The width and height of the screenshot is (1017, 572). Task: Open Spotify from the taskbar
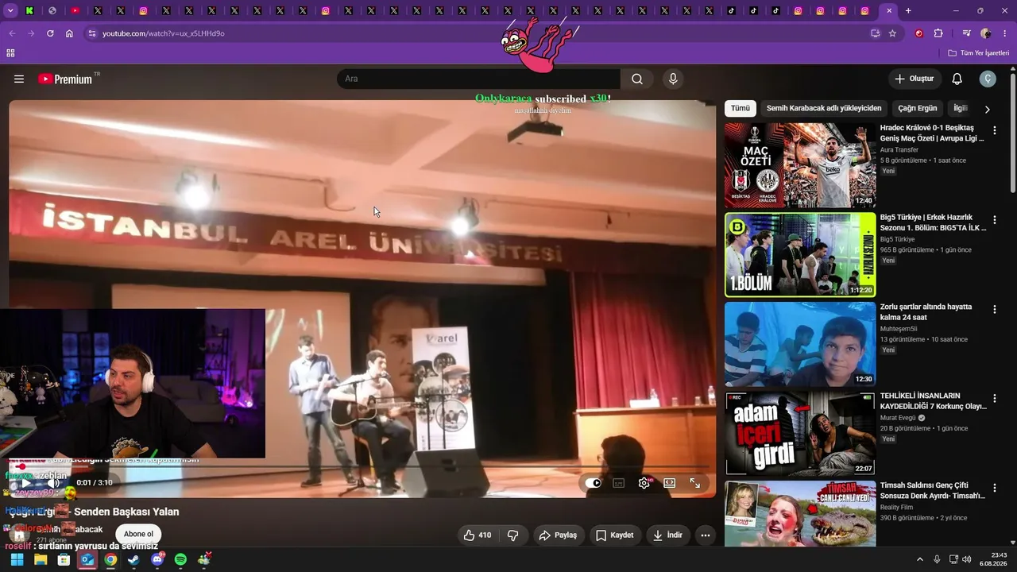[180, 559]
